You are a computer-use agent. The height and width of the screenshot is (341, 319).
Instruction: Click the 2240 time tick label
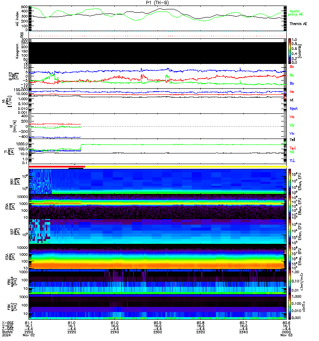[x=114, y=332]
